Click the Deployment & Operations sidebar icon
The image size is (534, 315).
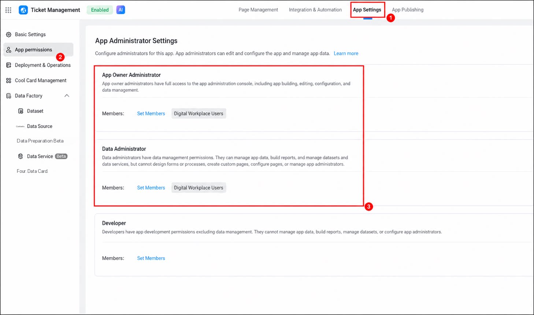pyautogui.click(x=9, y=65)
